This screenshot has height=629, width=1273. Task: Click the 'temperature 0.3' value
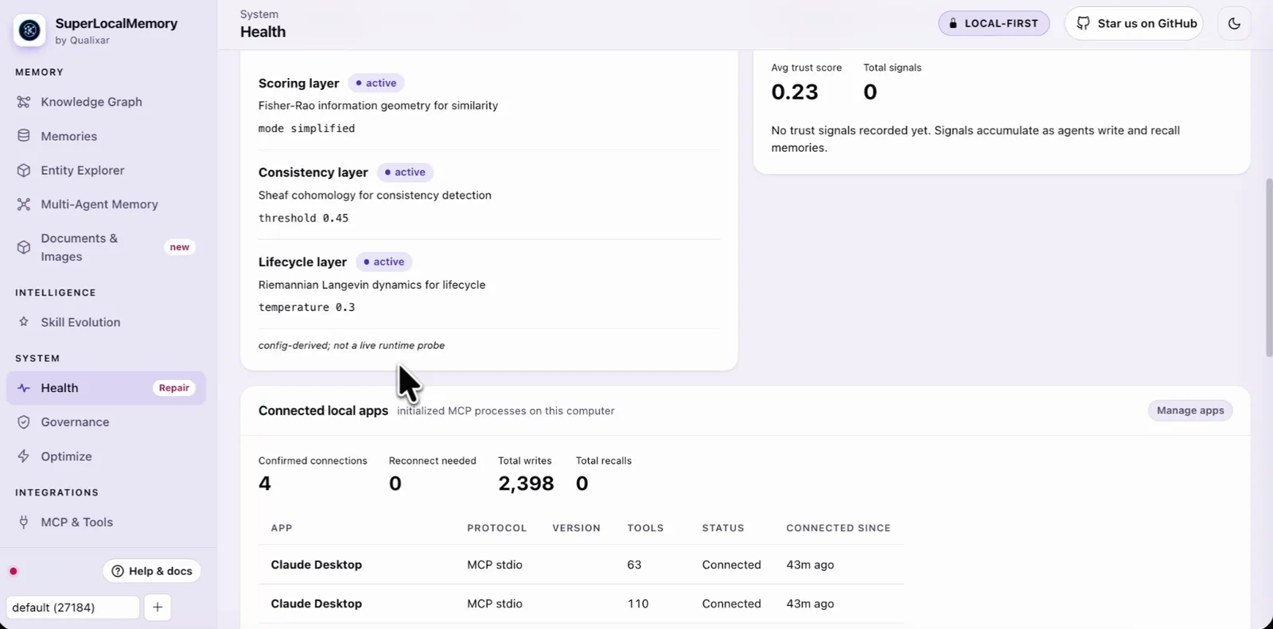(306, 307)
